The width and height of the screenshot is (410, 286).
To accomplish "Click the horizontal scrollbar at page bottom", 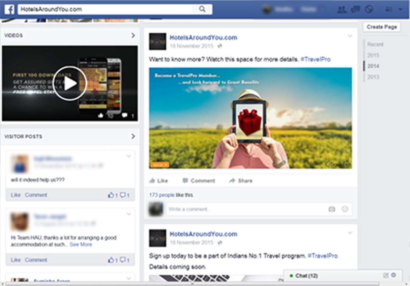I will pos(192,284).
